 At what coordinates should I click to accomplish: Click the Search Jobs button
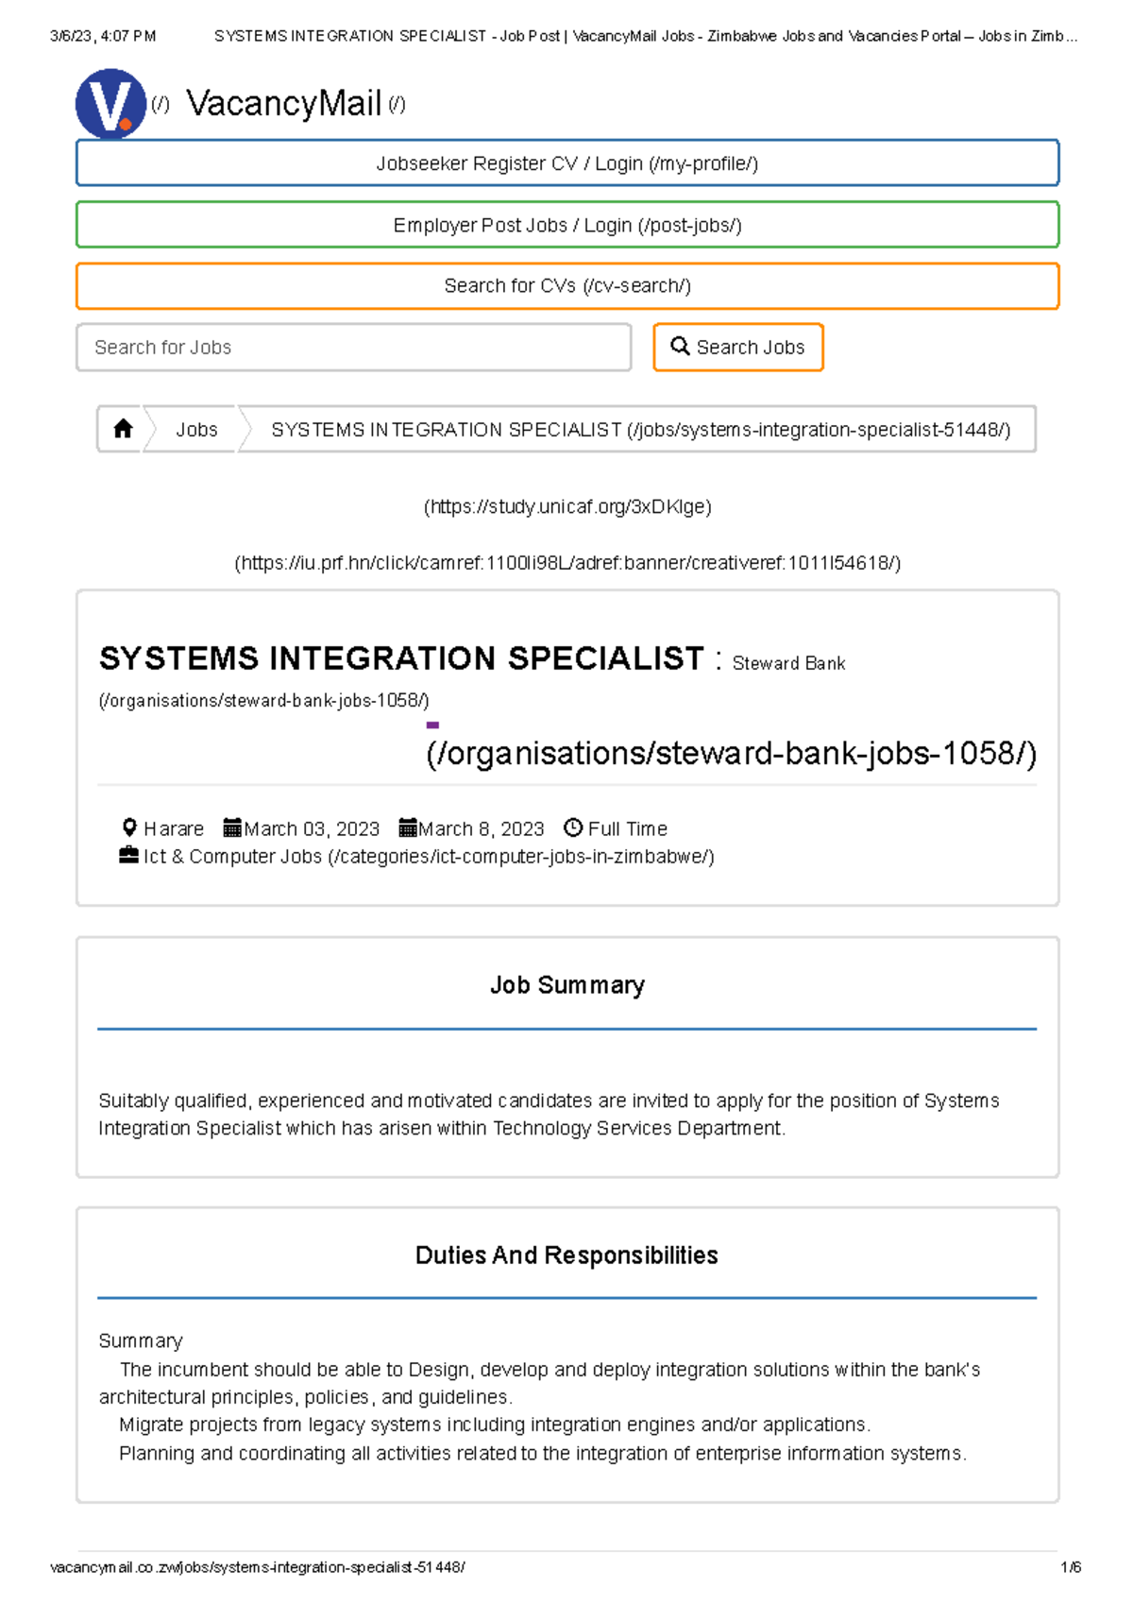coord(737,347)
